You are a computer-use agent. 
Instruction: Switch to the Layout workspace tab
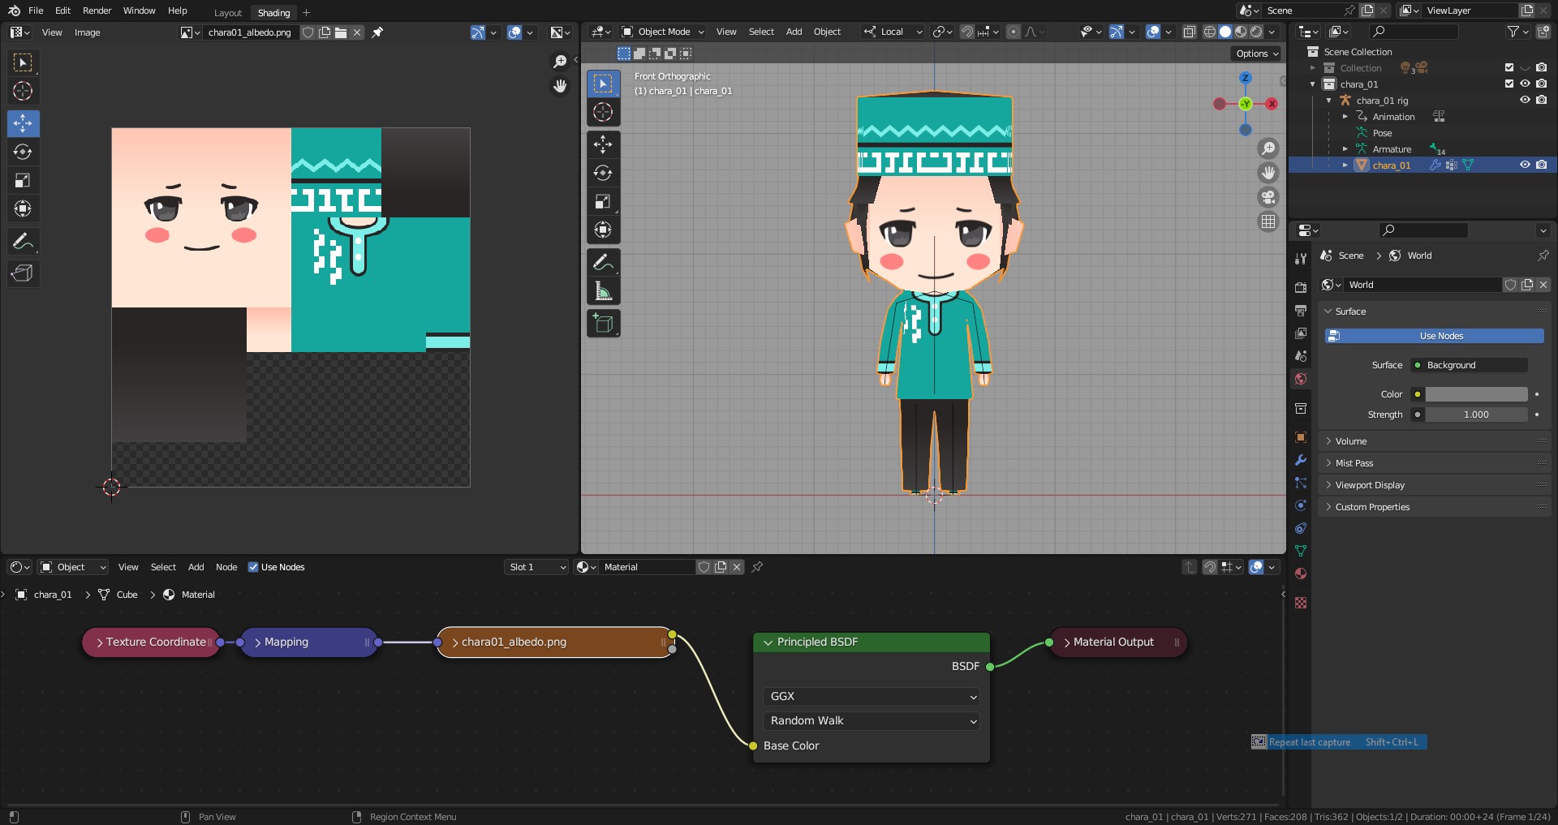pos(227,13)
